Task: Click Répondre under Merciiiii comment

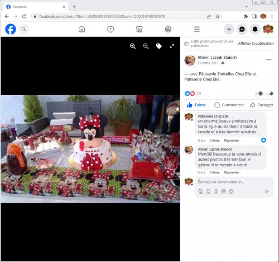Action: pyautogui.click(x=232, y=172)
